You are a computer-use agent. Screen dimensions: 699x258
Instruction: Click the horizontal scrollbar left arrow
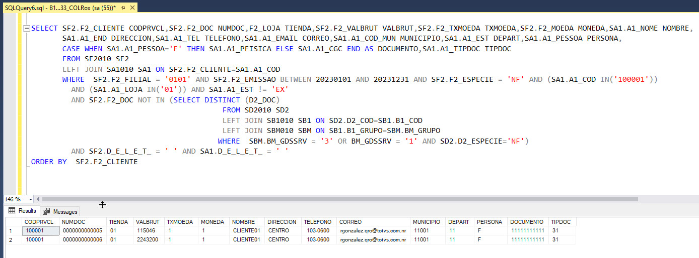coord(38,199)
